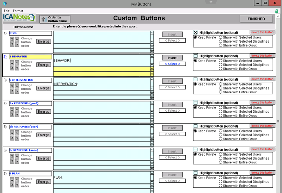282x193 pixels.
Task: Move BIRP: button to top of order
Action: click(x=12, y=39)
